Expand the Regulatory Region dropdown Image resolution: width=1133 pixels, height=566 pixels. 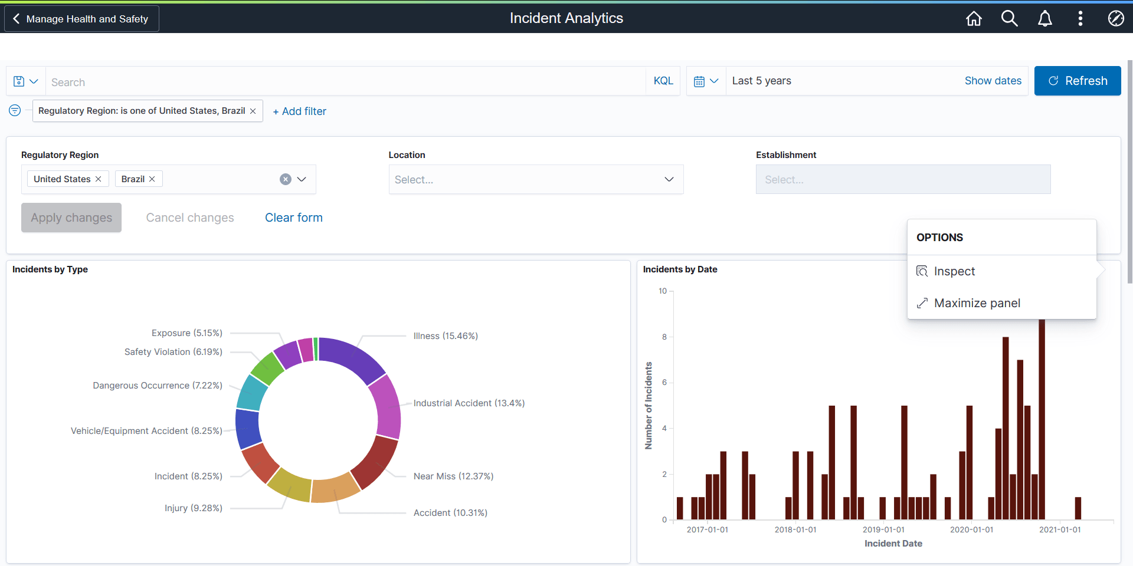pyautogui.click(x=302, y=179)
